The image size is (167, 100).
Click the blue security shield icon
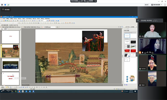point(5,5)
